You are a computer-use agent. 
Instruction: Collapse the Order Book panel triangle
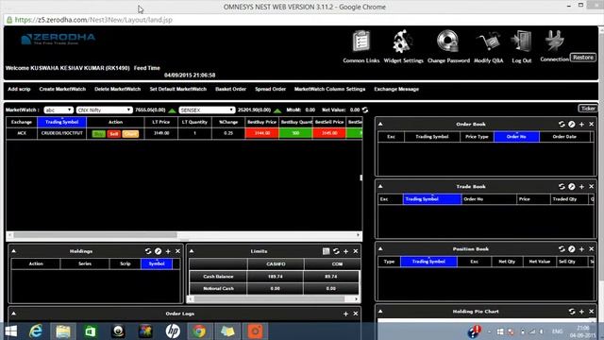(380, 124)
